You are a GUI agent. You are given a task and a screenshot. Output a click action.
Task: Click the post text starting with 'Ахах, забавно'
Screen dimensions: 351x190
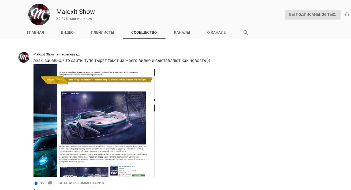click(122, 61)
